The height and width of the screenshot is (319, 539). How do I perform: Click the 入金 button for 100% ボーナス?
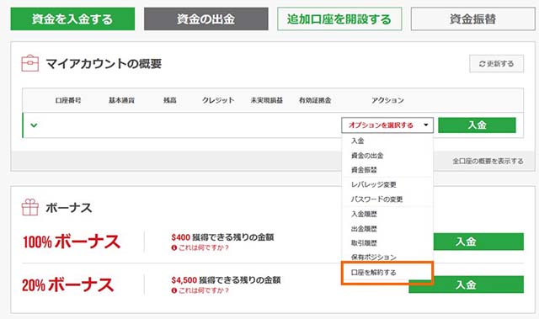pyautogui.click(x=478, y=242)
